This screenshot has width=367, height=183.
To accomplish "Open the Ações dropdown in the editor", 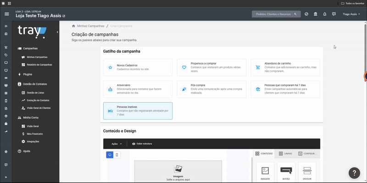I will pyautogui.click(x=117, y=144).
